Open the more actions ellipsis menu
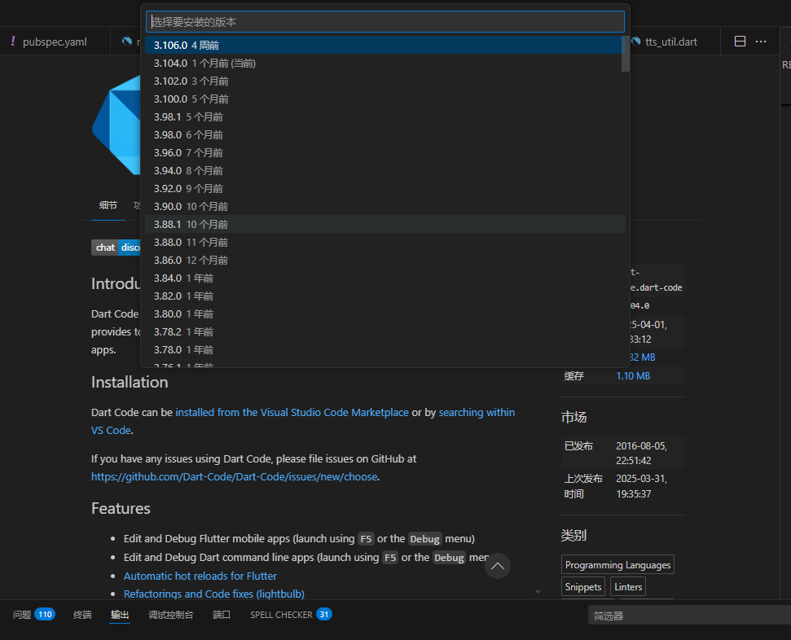Image resolution: width=791 pixels, height=640 pixels. point(761,41)
